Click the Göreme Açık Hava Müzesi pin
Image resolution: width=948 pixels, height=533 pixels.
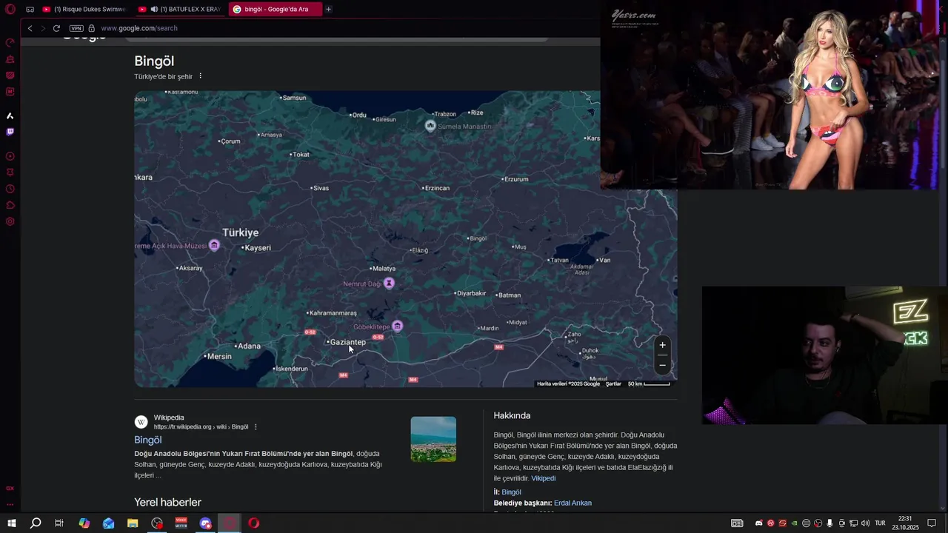(x=214, y=245)
